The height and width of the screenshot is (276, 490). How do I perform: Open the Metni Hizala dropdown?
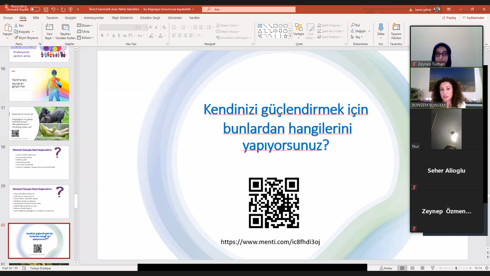(x=228, y=32)
